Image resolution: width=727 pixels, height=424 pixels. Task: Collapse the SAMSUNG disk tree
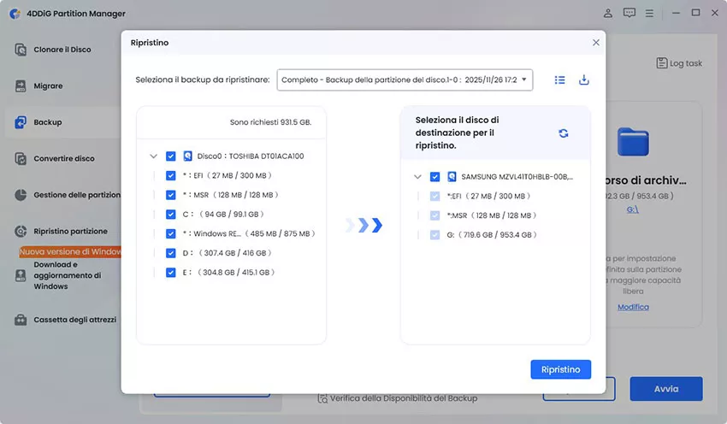(417, 177)
